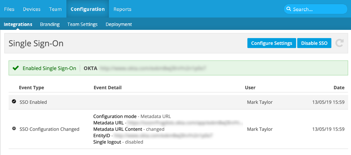Open the Reports tab
The width and height of the screenshot is (351, 155).
(x=122, y=9)
